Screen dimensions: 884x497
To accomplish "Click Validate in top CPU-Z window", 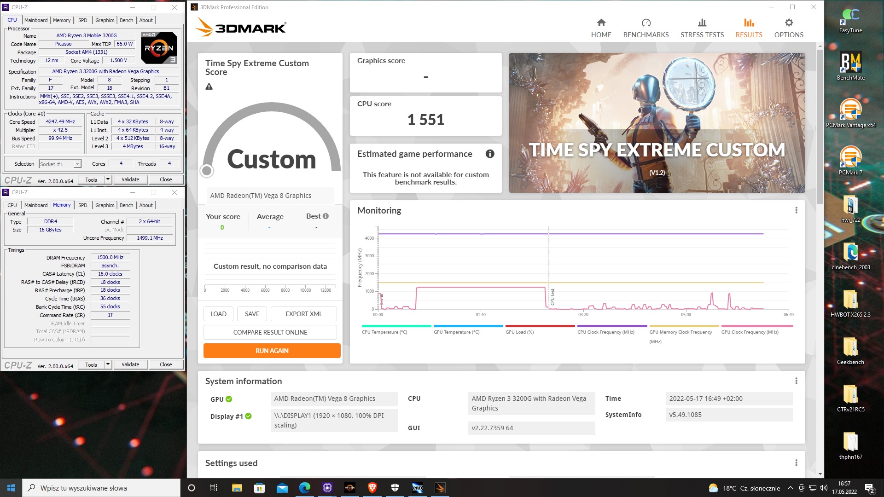I will point(130,179).
